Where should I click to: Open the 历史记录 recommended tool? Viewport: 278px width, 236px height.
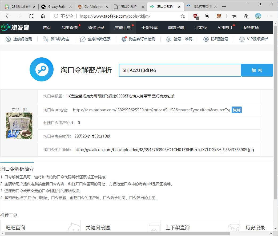(x=255, y=227)
